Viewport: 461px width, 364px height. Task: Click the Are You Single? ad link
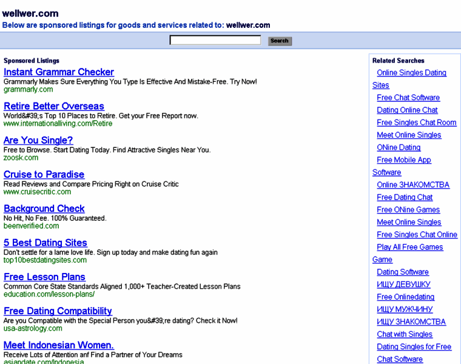[x=38, y=140]
